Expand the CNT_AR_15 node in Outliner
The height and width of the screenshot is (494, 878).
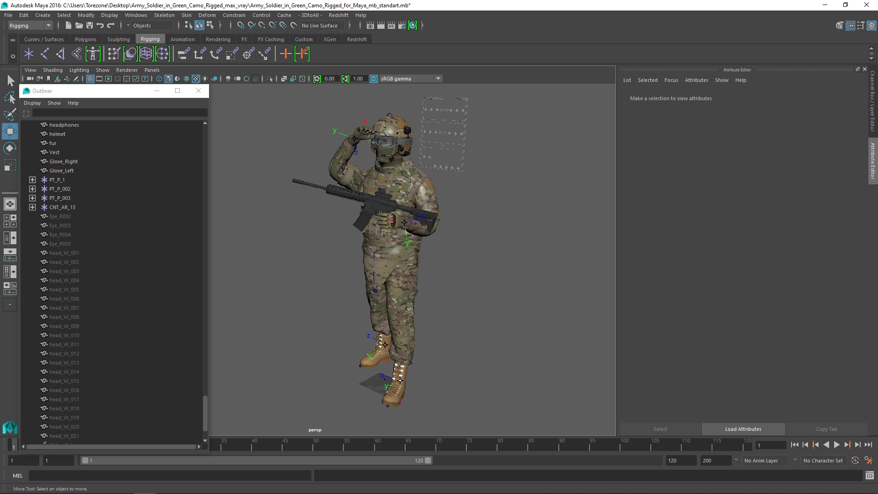tap(32, 207)
